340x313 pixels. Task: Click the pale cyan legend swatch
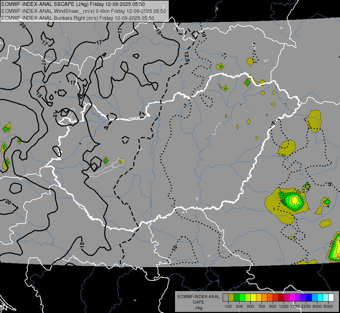[326, 297]
